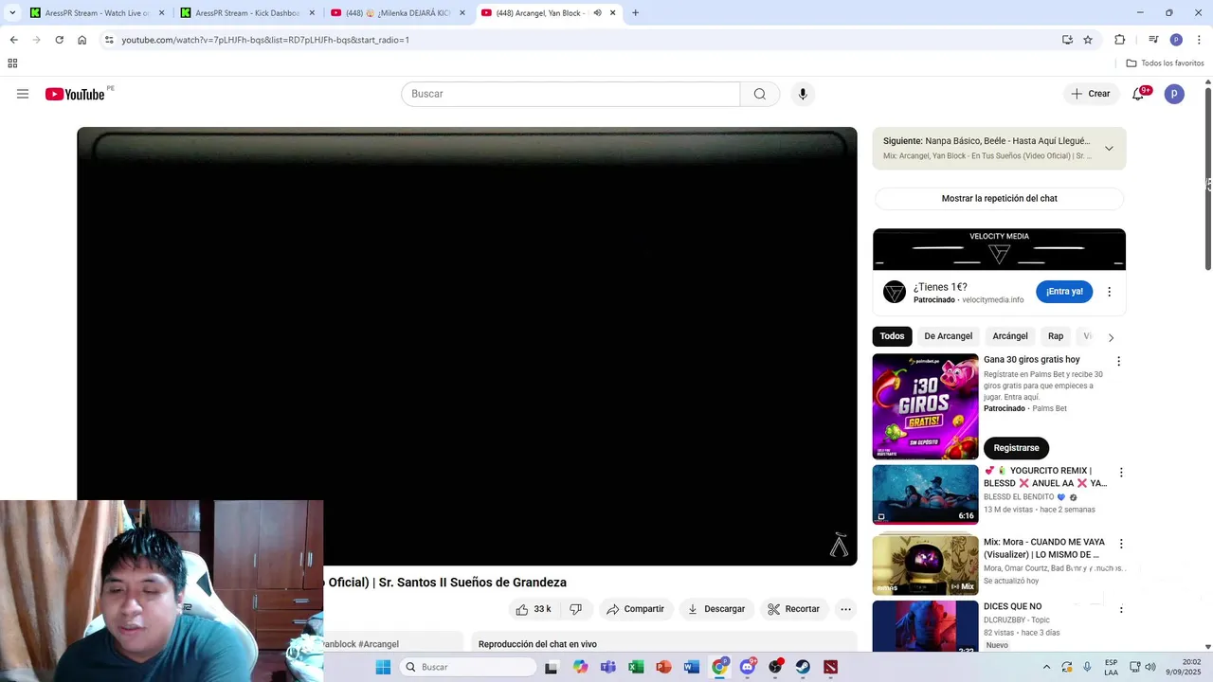The height and width of the screenshot is (682, 1213).
Task: Like the video with 33 k likes
Action: (533, 609)
